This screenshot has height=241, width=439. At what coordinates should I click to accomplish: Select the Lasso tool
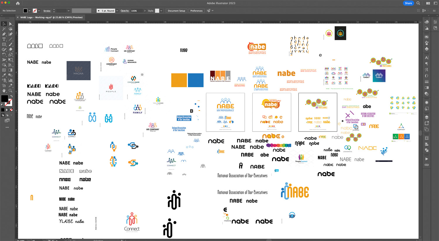tap(11, 29)
